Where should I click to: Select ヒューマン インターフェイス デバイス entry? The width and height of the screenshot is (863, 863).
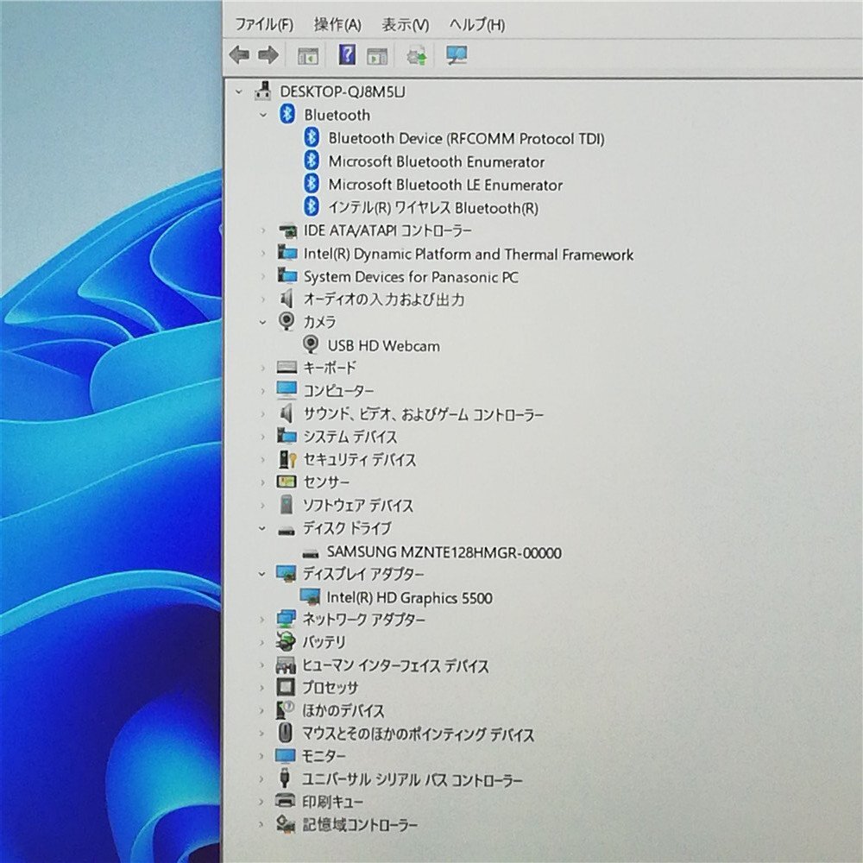coord(396,665)
